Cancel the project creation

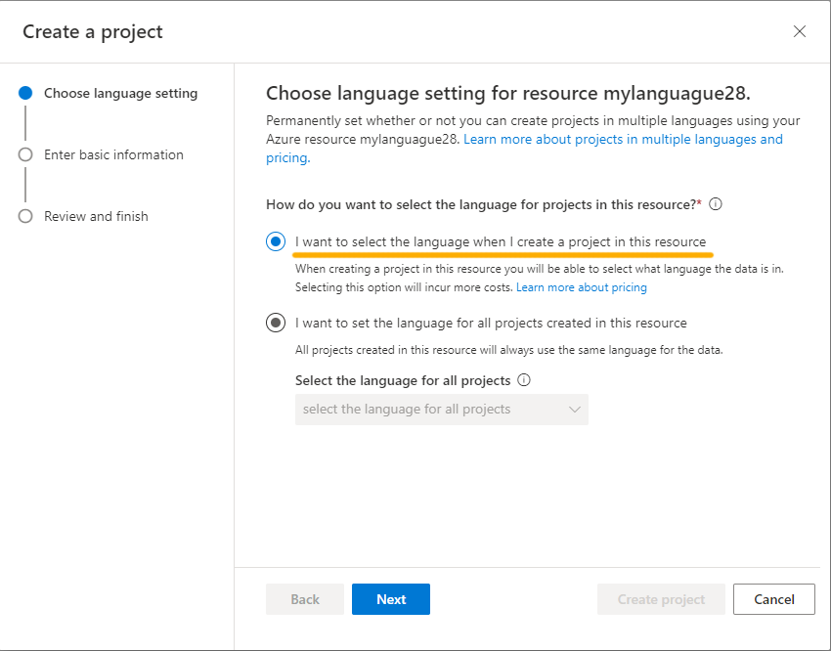click(773, 599)
